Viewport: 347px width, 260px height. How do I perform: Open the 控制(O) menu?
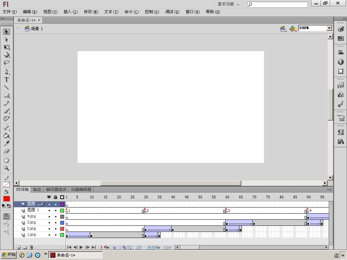pyautogui.click(x=152, y=12)
